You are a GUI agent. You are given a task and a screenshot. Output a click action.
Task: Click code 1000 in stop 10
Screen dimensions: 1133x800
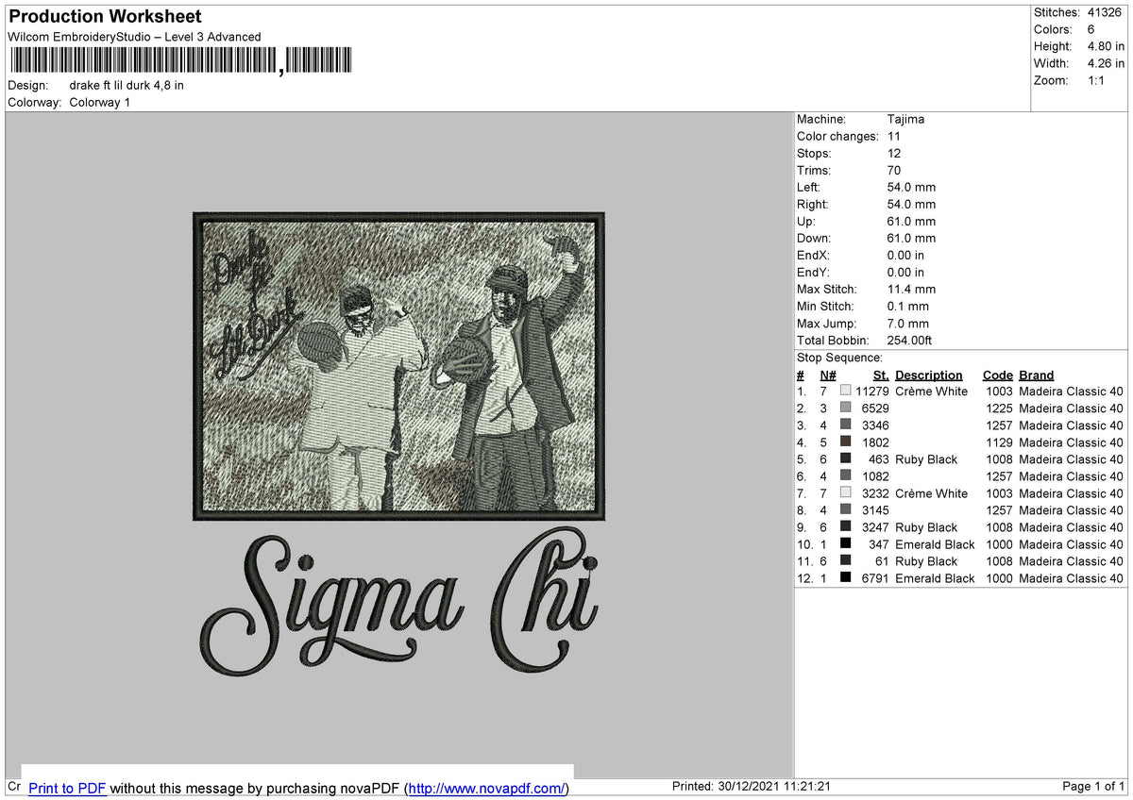point(999,544)
